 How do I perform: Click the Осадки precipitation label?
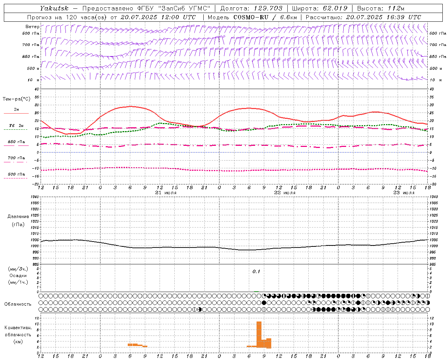(18, 276)
